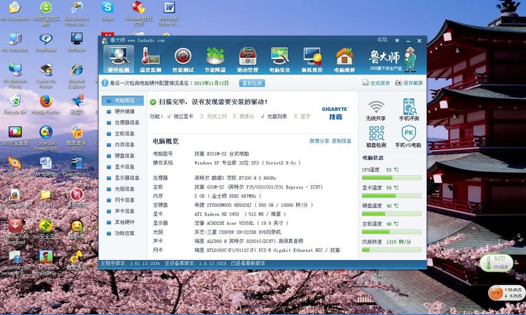Click the 复制信息 copy info link

coord(342,141)
